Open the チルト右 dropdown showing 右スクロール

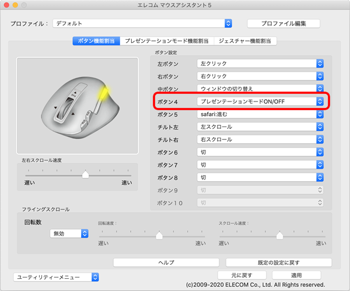click(x=260, y=139)
